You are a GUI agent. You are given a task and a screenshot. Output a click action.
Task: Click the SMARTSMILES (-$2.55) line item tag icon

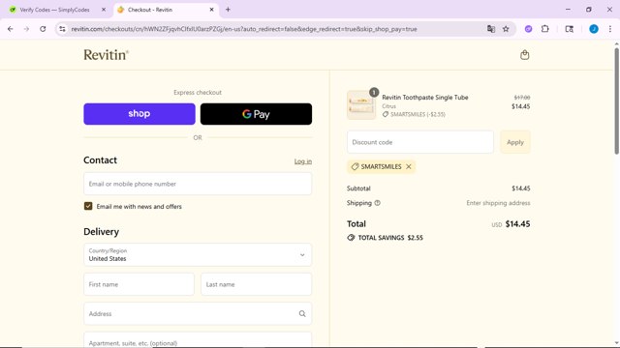386,114
